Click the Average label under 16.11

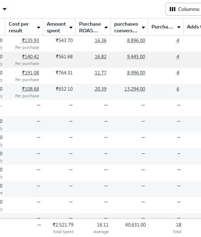pyautogui.click(x=101, y=232)
